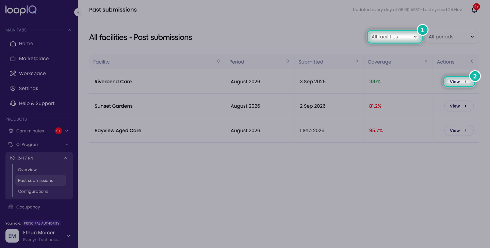Click the Bayview Aged Care facility name

(x=118, y=130)
